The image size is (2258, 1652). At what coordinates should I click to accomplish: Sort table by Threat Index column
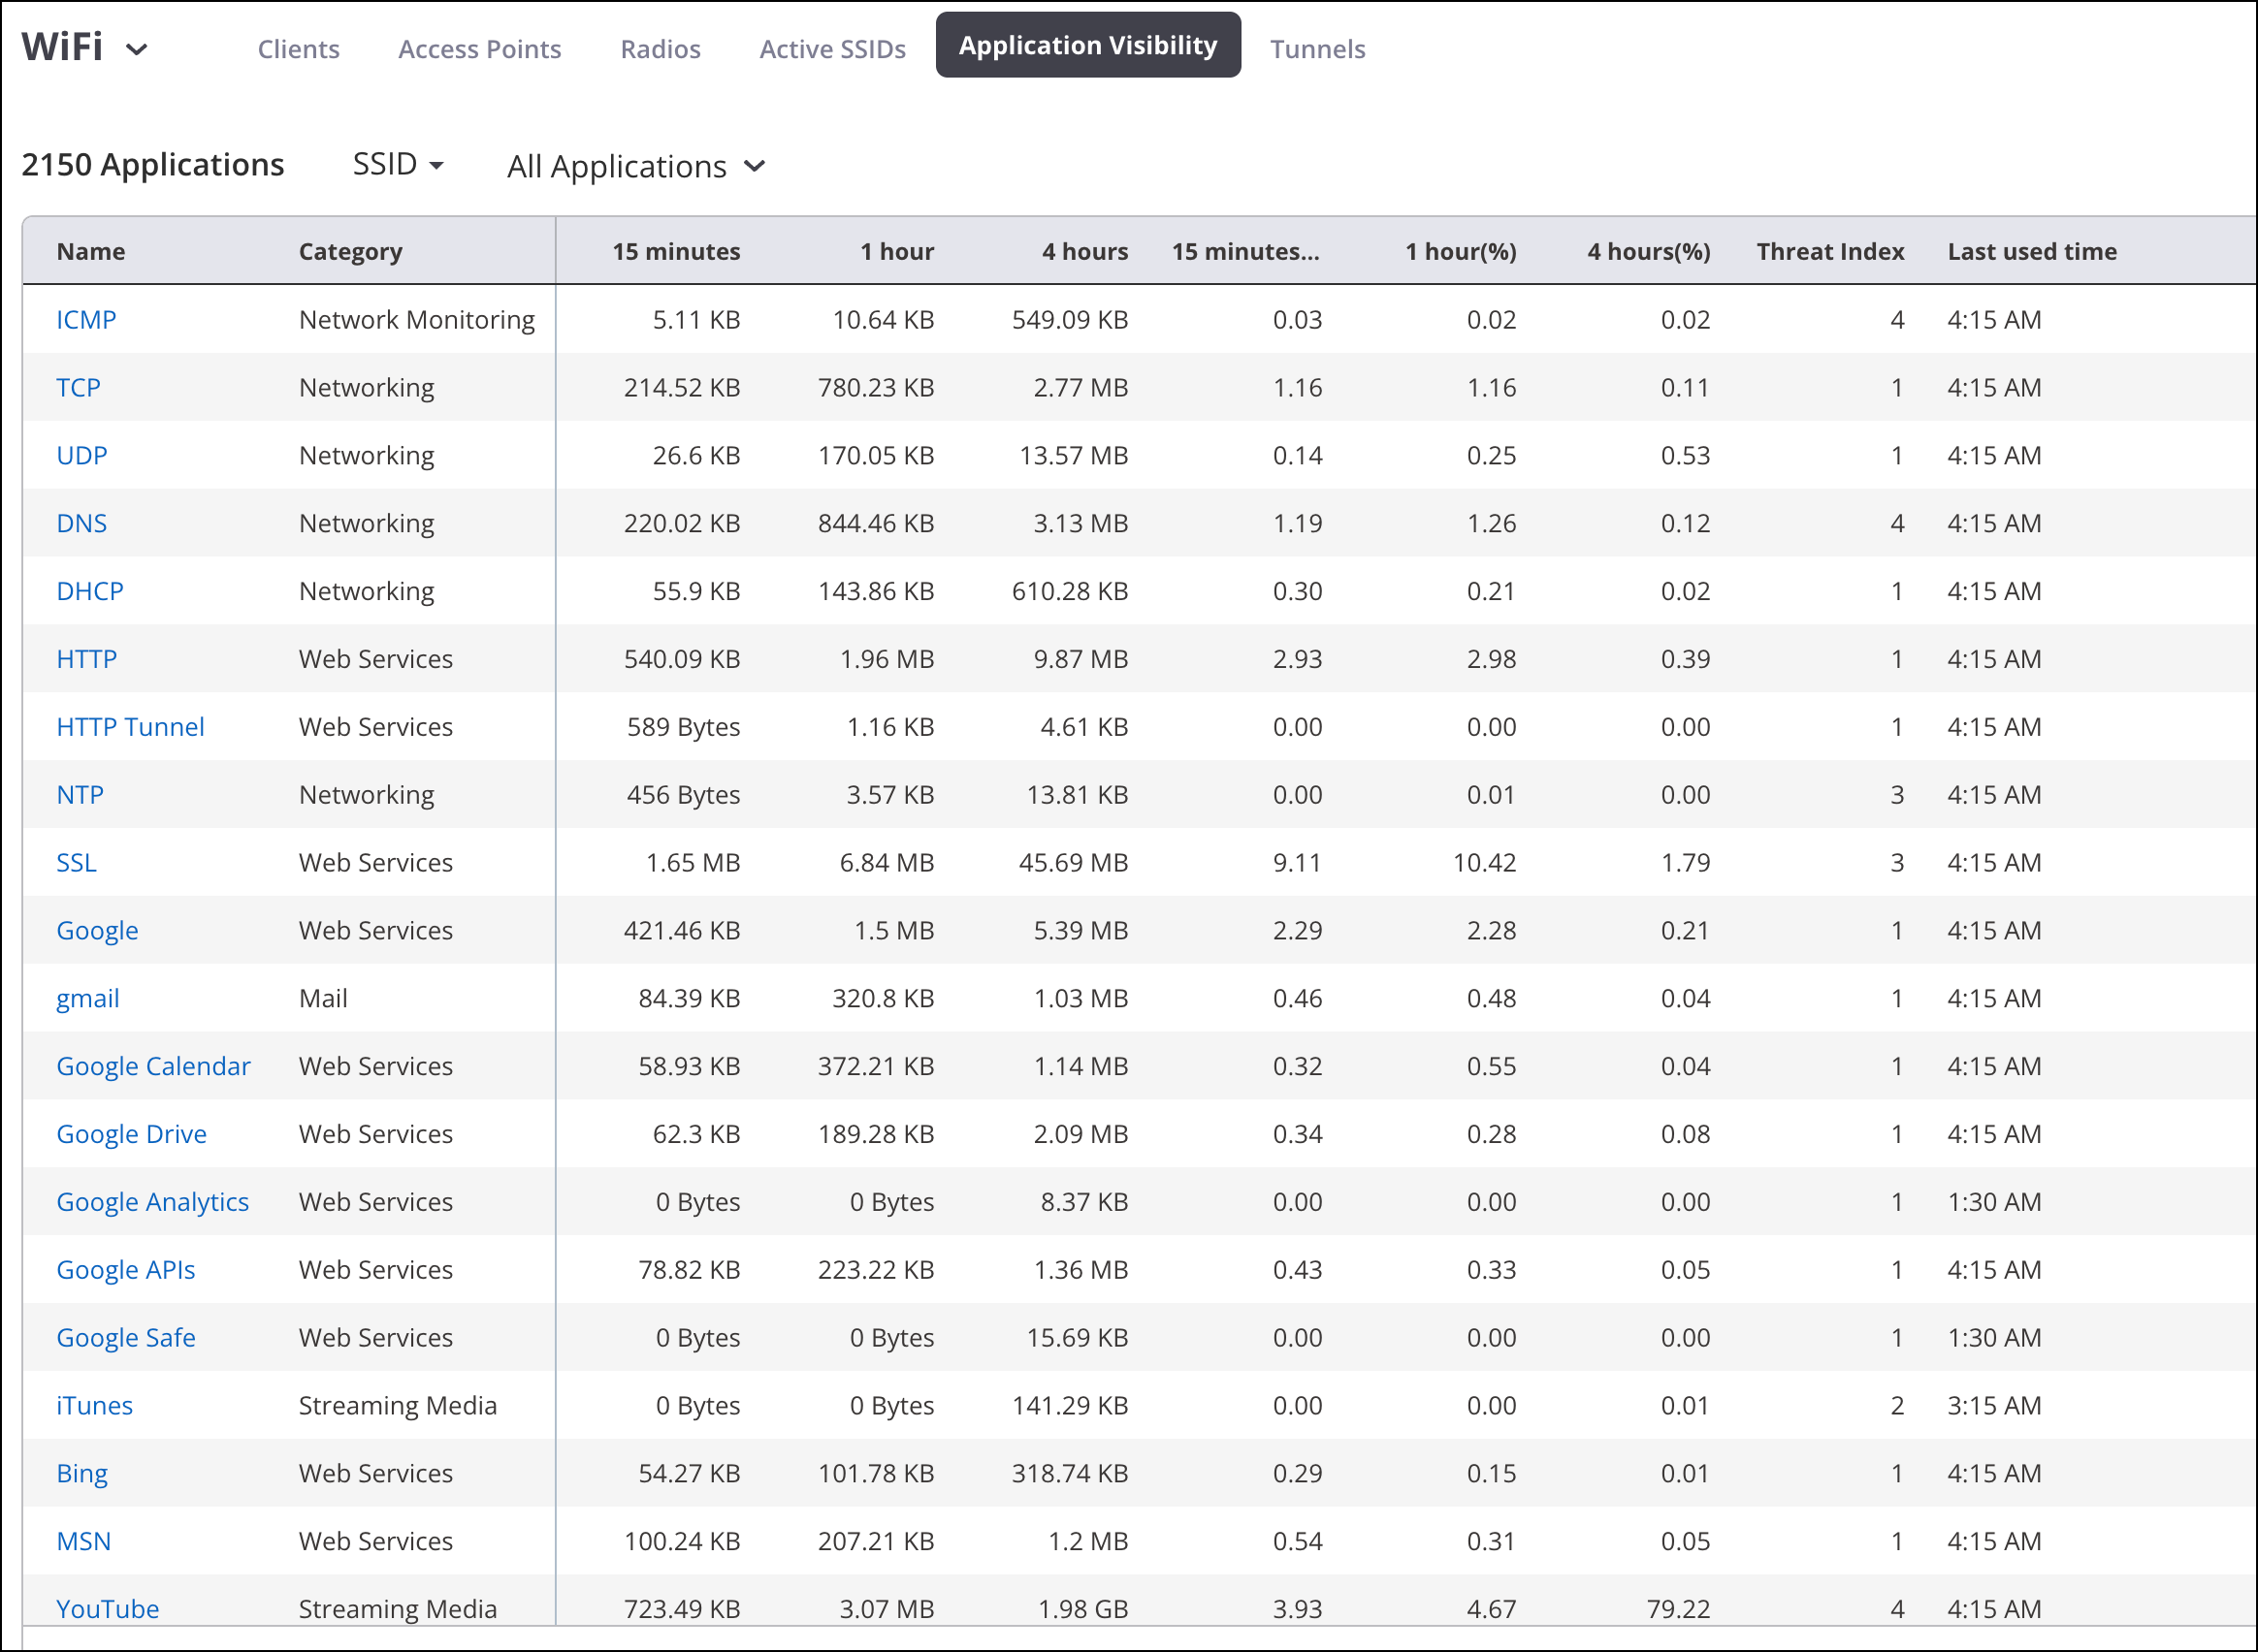1830,251
